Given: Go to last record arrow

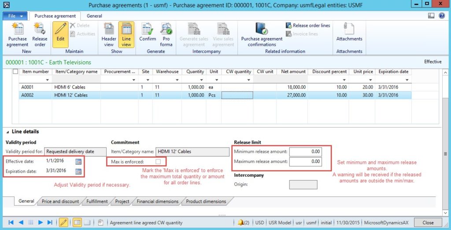Looking at the screenshot, I should pyautogui.click(x=50, y=222).
